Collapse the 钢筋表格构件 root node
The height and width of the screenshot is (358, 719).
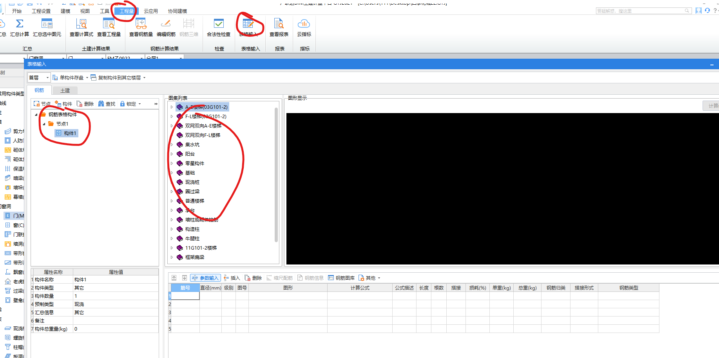[x=36, y=115]
